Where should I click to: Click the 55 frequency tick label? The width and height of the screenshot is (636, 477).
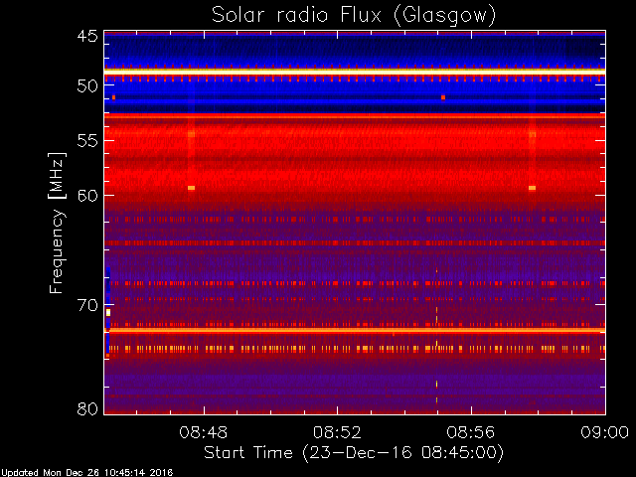click(87, 141)
